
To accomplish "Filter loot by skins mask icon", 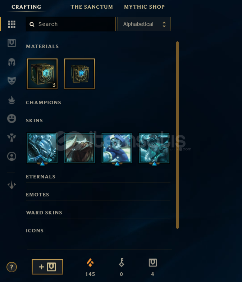I will 12,81.
